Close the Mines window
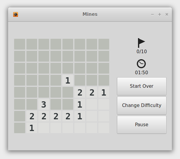 (167, 14)
